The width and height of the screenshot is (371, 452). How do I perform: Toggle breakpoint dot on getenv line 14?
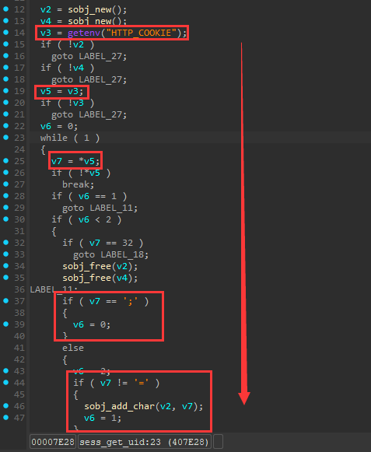[5, 33]
